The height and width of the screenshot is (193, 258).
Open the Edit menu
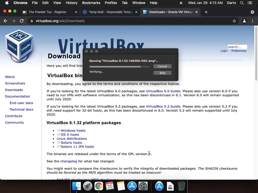[x=45, y=3]
